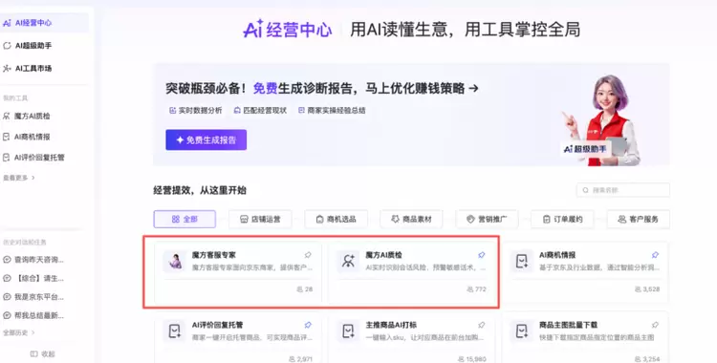Screen dimensions: 717x363
Task: Click the 魔方AI质检 card icon
Action: click(x=348, y=262)
